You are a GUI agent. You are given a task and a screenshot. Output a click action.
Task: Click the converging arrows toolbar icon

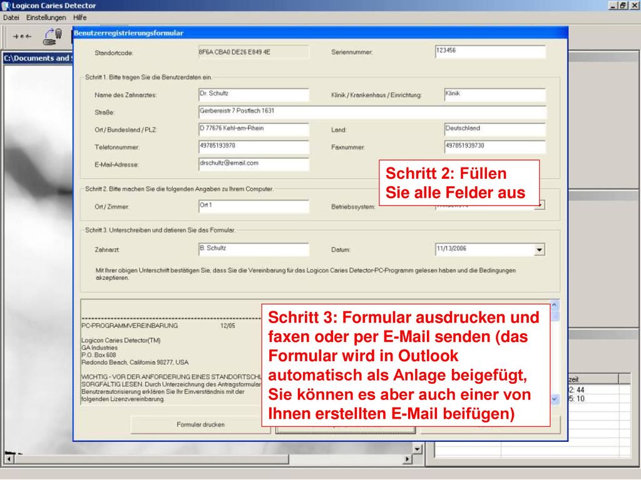coord(22,36)
